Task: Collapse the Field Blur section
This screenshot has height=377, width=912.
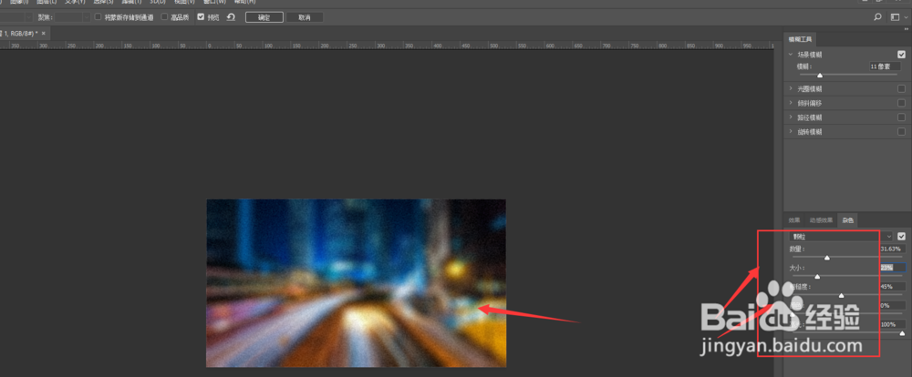Action: tap(791, 55)
